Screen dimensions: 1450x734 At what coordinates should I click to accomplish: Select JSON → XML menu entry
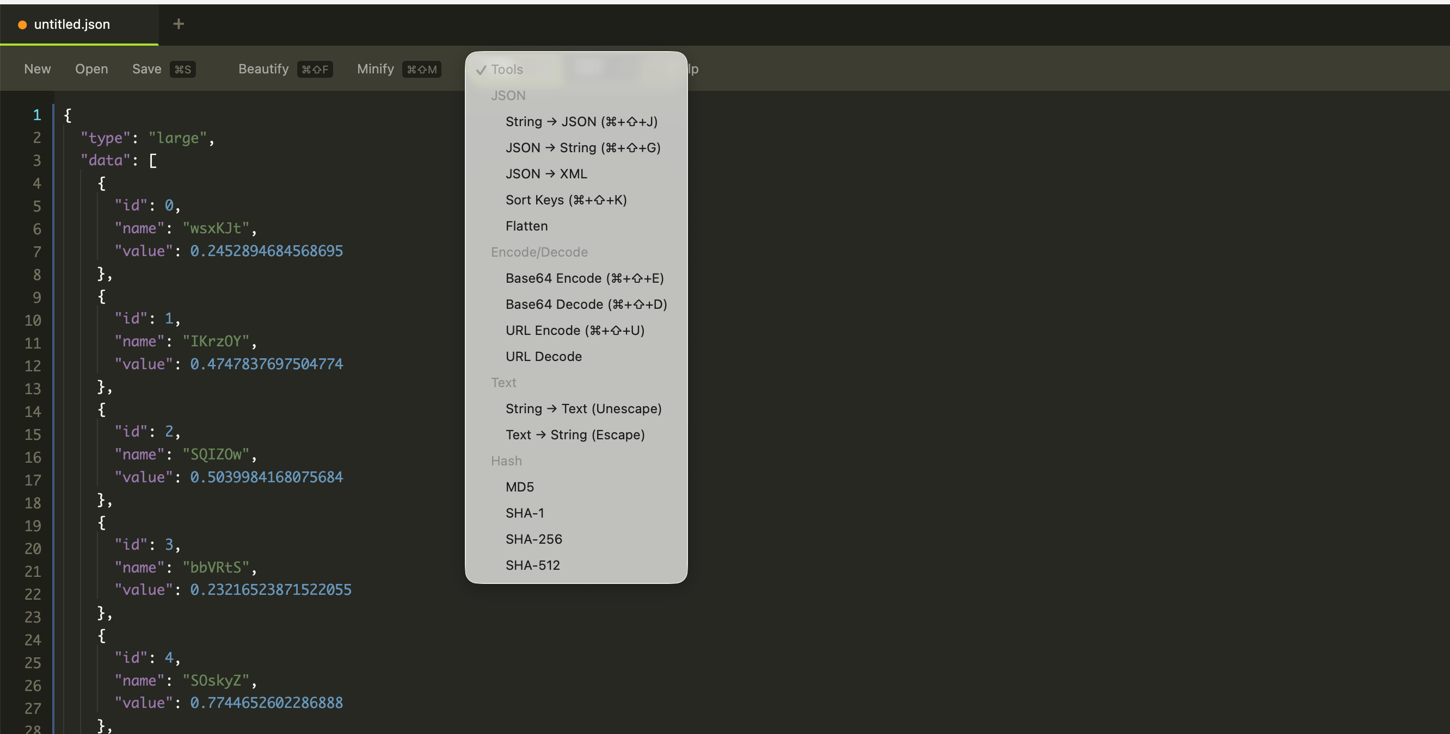[x=545, y=174]
